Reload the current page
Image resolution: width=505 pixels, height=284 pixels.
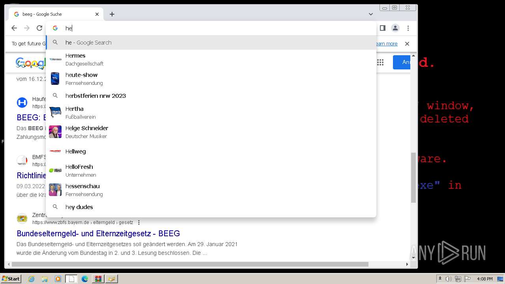tap(39, 28)
